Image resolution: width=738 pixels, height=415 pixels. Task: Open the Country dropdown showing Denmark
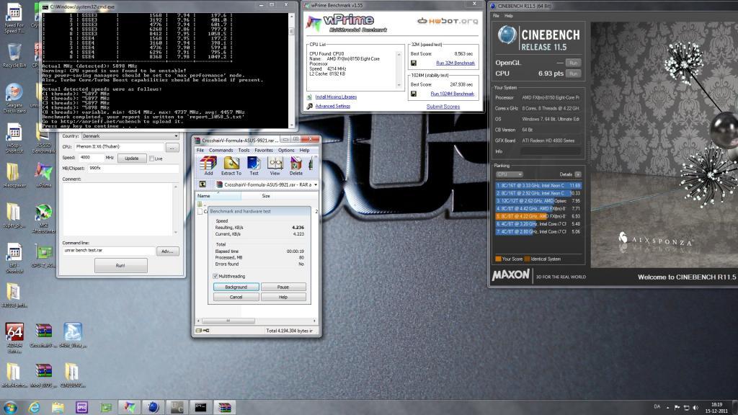(x=130, y=136)
